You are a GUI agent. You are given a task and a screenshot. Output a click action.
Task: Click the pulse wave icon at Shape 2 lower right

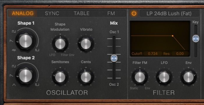(37, 85)
